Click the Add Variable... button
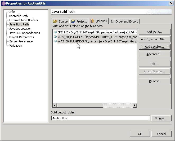Screen dimensions: 175x141 pyautogui.click(x=154, y=47)
